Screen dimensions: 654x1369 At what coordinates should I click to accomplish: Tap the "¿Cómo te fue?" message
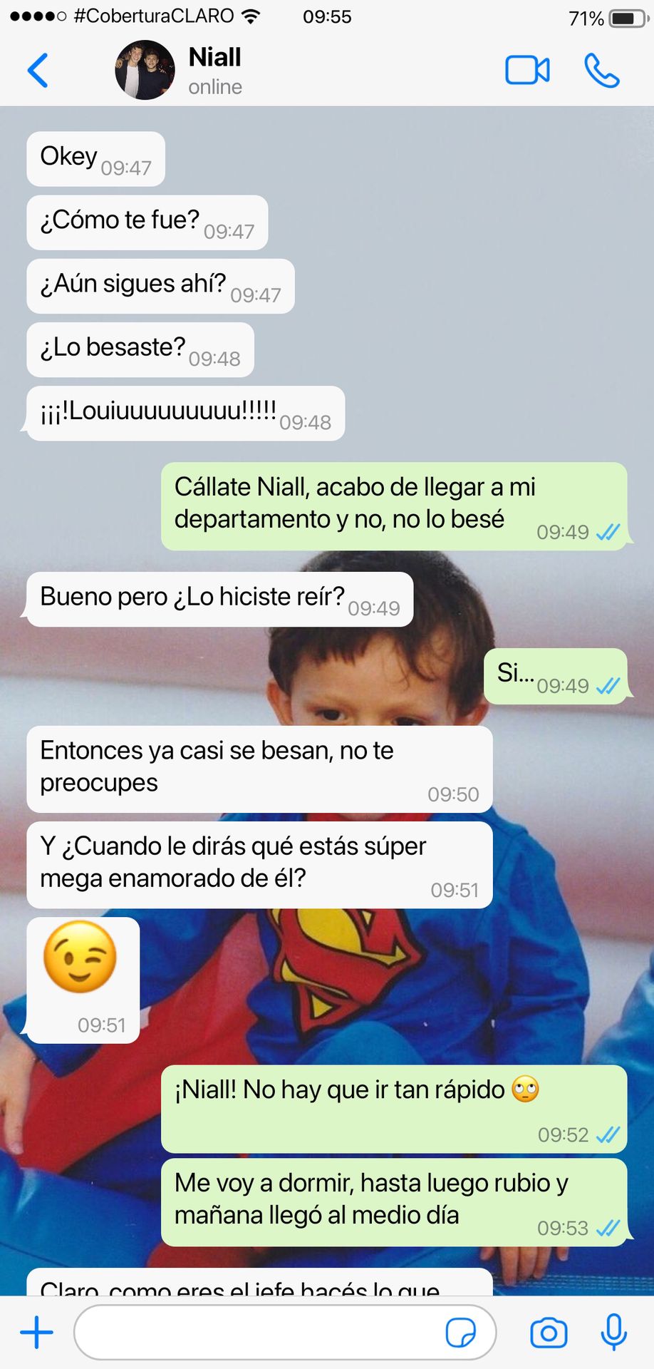(x=147, y=222)
